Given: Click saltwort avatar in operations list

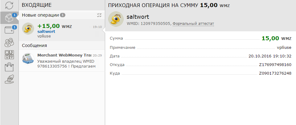Looking at the screenshot, I should 28,29.
